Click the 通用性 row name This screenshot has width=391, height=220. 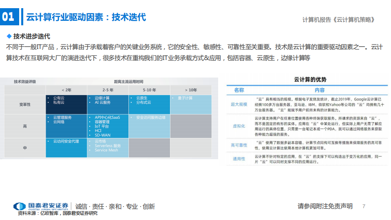coord(239,159)
